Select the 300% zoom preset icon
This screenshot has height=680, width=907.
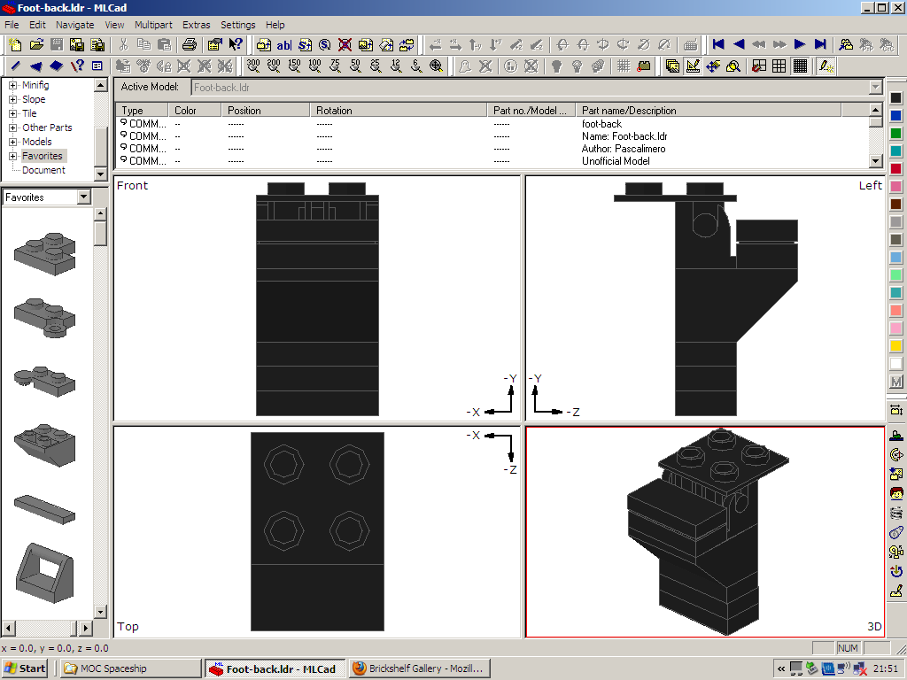coord(253,66)
